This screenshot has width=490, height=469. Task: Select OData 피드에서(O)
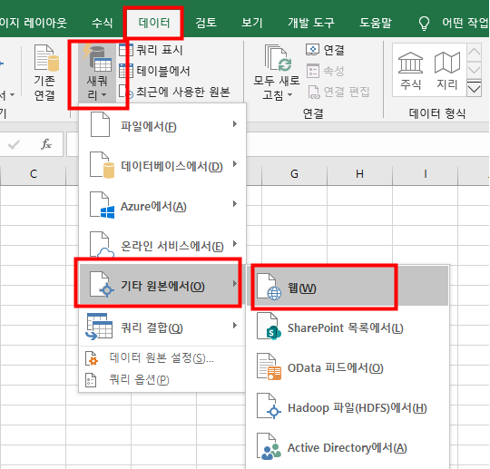point(348,367)
